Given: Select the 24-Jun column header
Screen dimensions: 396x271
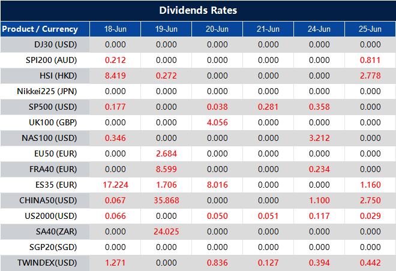Looking at the screenshot, I should [x=319, y=29].
